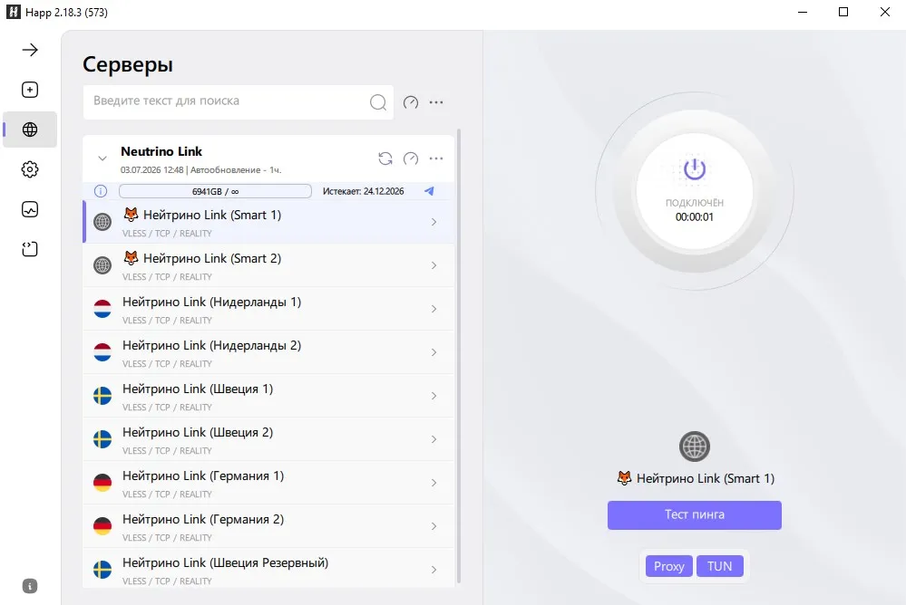Click the Тест пинга button
This screenshot has height=605, width=906.
click(695, 515)
